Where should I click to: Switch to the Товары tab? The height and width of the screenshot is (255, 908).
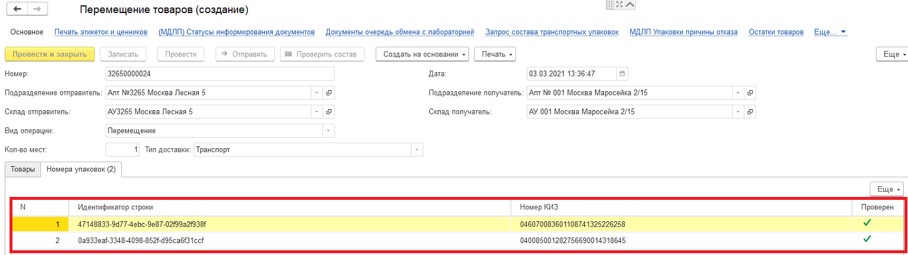tap(23, 169)
